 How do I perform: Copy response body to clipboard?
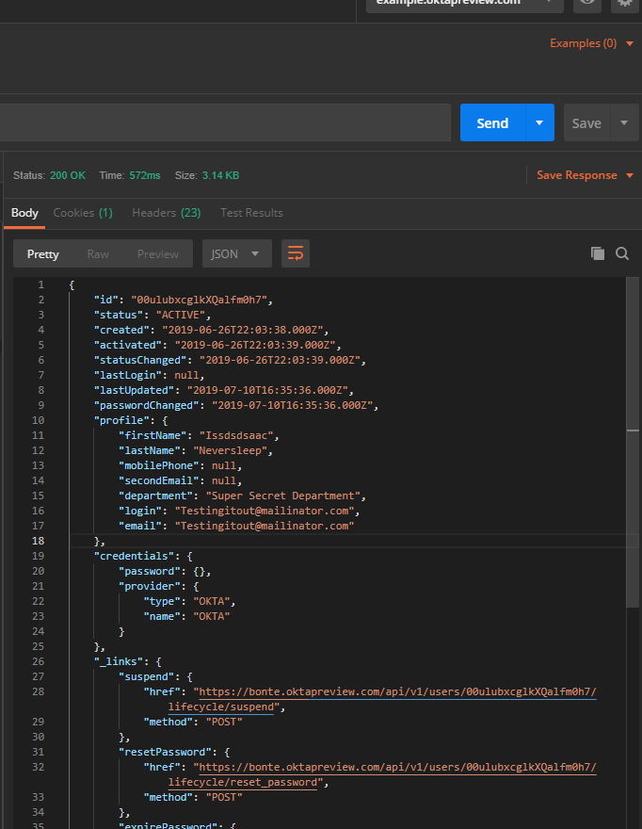coord(597,253)
